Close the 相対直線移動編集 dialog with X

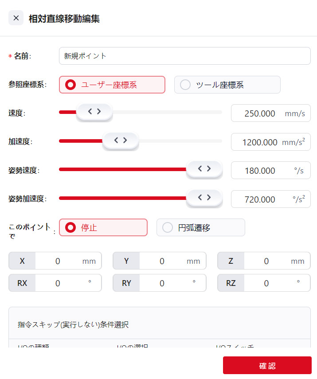pos(16,18)
